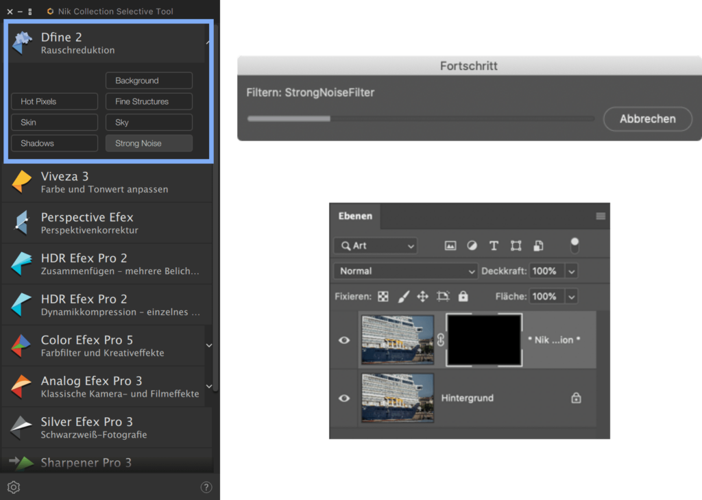Open Nik Selective Tool settings gear
The width and height of the screenshot is (702, 500).
[x=14, y=487]
